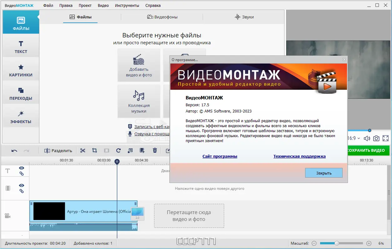Click the scissors cut icon
The width and height of the screenshot is (392, 249).
[83, 151]
